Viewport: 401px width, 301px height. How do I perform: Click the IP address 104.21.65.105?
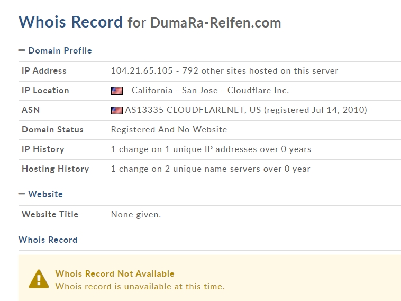pos(142,70)
